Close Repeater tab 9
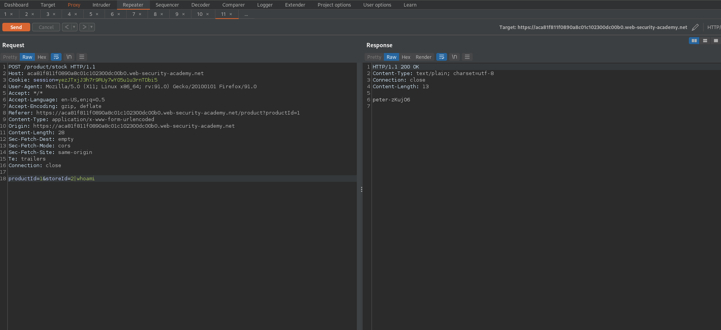Screen dimensions: 721x330 (x=184, y=14)
